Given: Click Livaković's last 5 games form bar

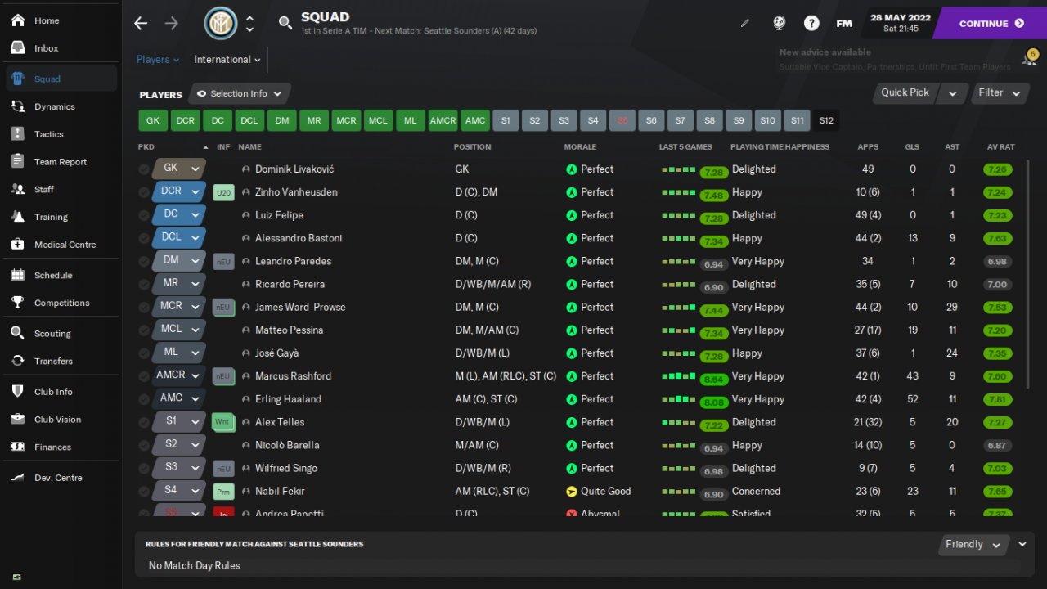Looking at the screenshot, I should coord(679,169).
